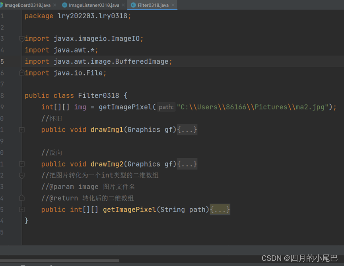Image resolution: width=344 pixels, height=266 pixels.
Task: Expand drawImg1 method using its gutter plus icon
Action: click(22, 130)
